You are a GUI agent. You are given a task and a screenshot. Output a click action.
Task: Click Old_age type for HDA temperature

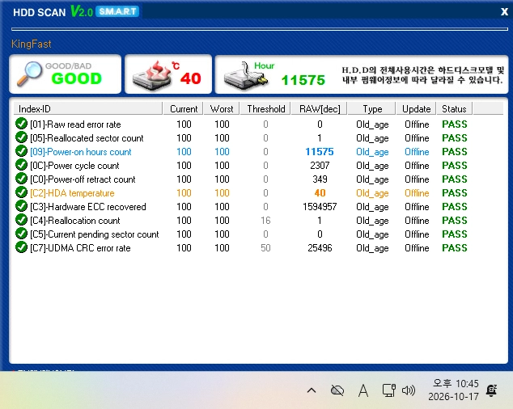pos(372,193)
